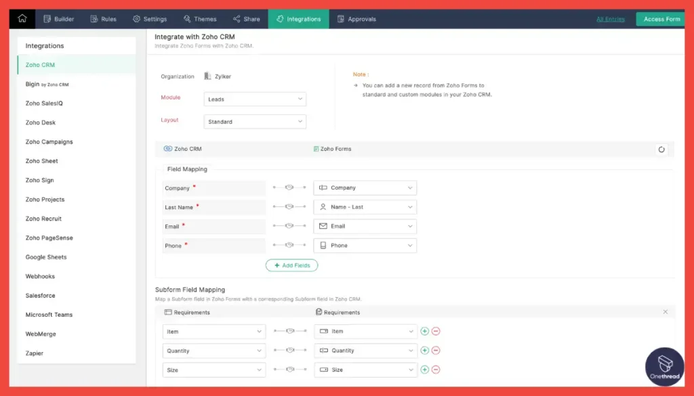This screenshot has width=694, height=396.
Task: Remove the Item mapping row
Action: (x=436, y=331)
